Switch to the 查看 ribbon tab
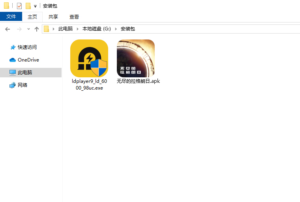The width and height of the screenshot is (300, 202). 74,17
